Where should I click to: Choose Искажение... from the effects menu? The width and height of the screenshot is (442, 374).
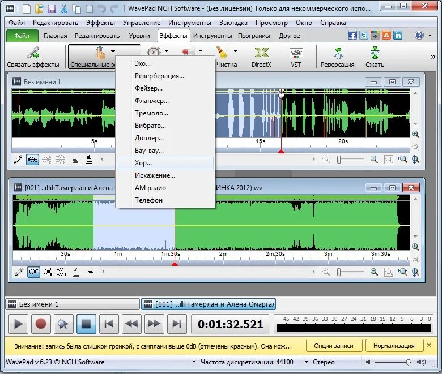coord(165,175)
